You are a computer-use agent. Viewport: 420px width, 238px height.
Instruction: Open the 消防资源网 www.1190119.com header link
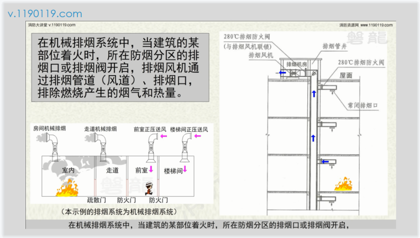[365, 25]
